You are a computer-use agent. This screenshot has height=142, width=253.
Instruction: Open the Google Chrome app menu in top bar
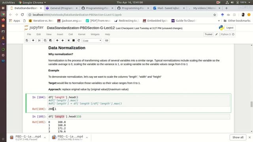point(32,2)
